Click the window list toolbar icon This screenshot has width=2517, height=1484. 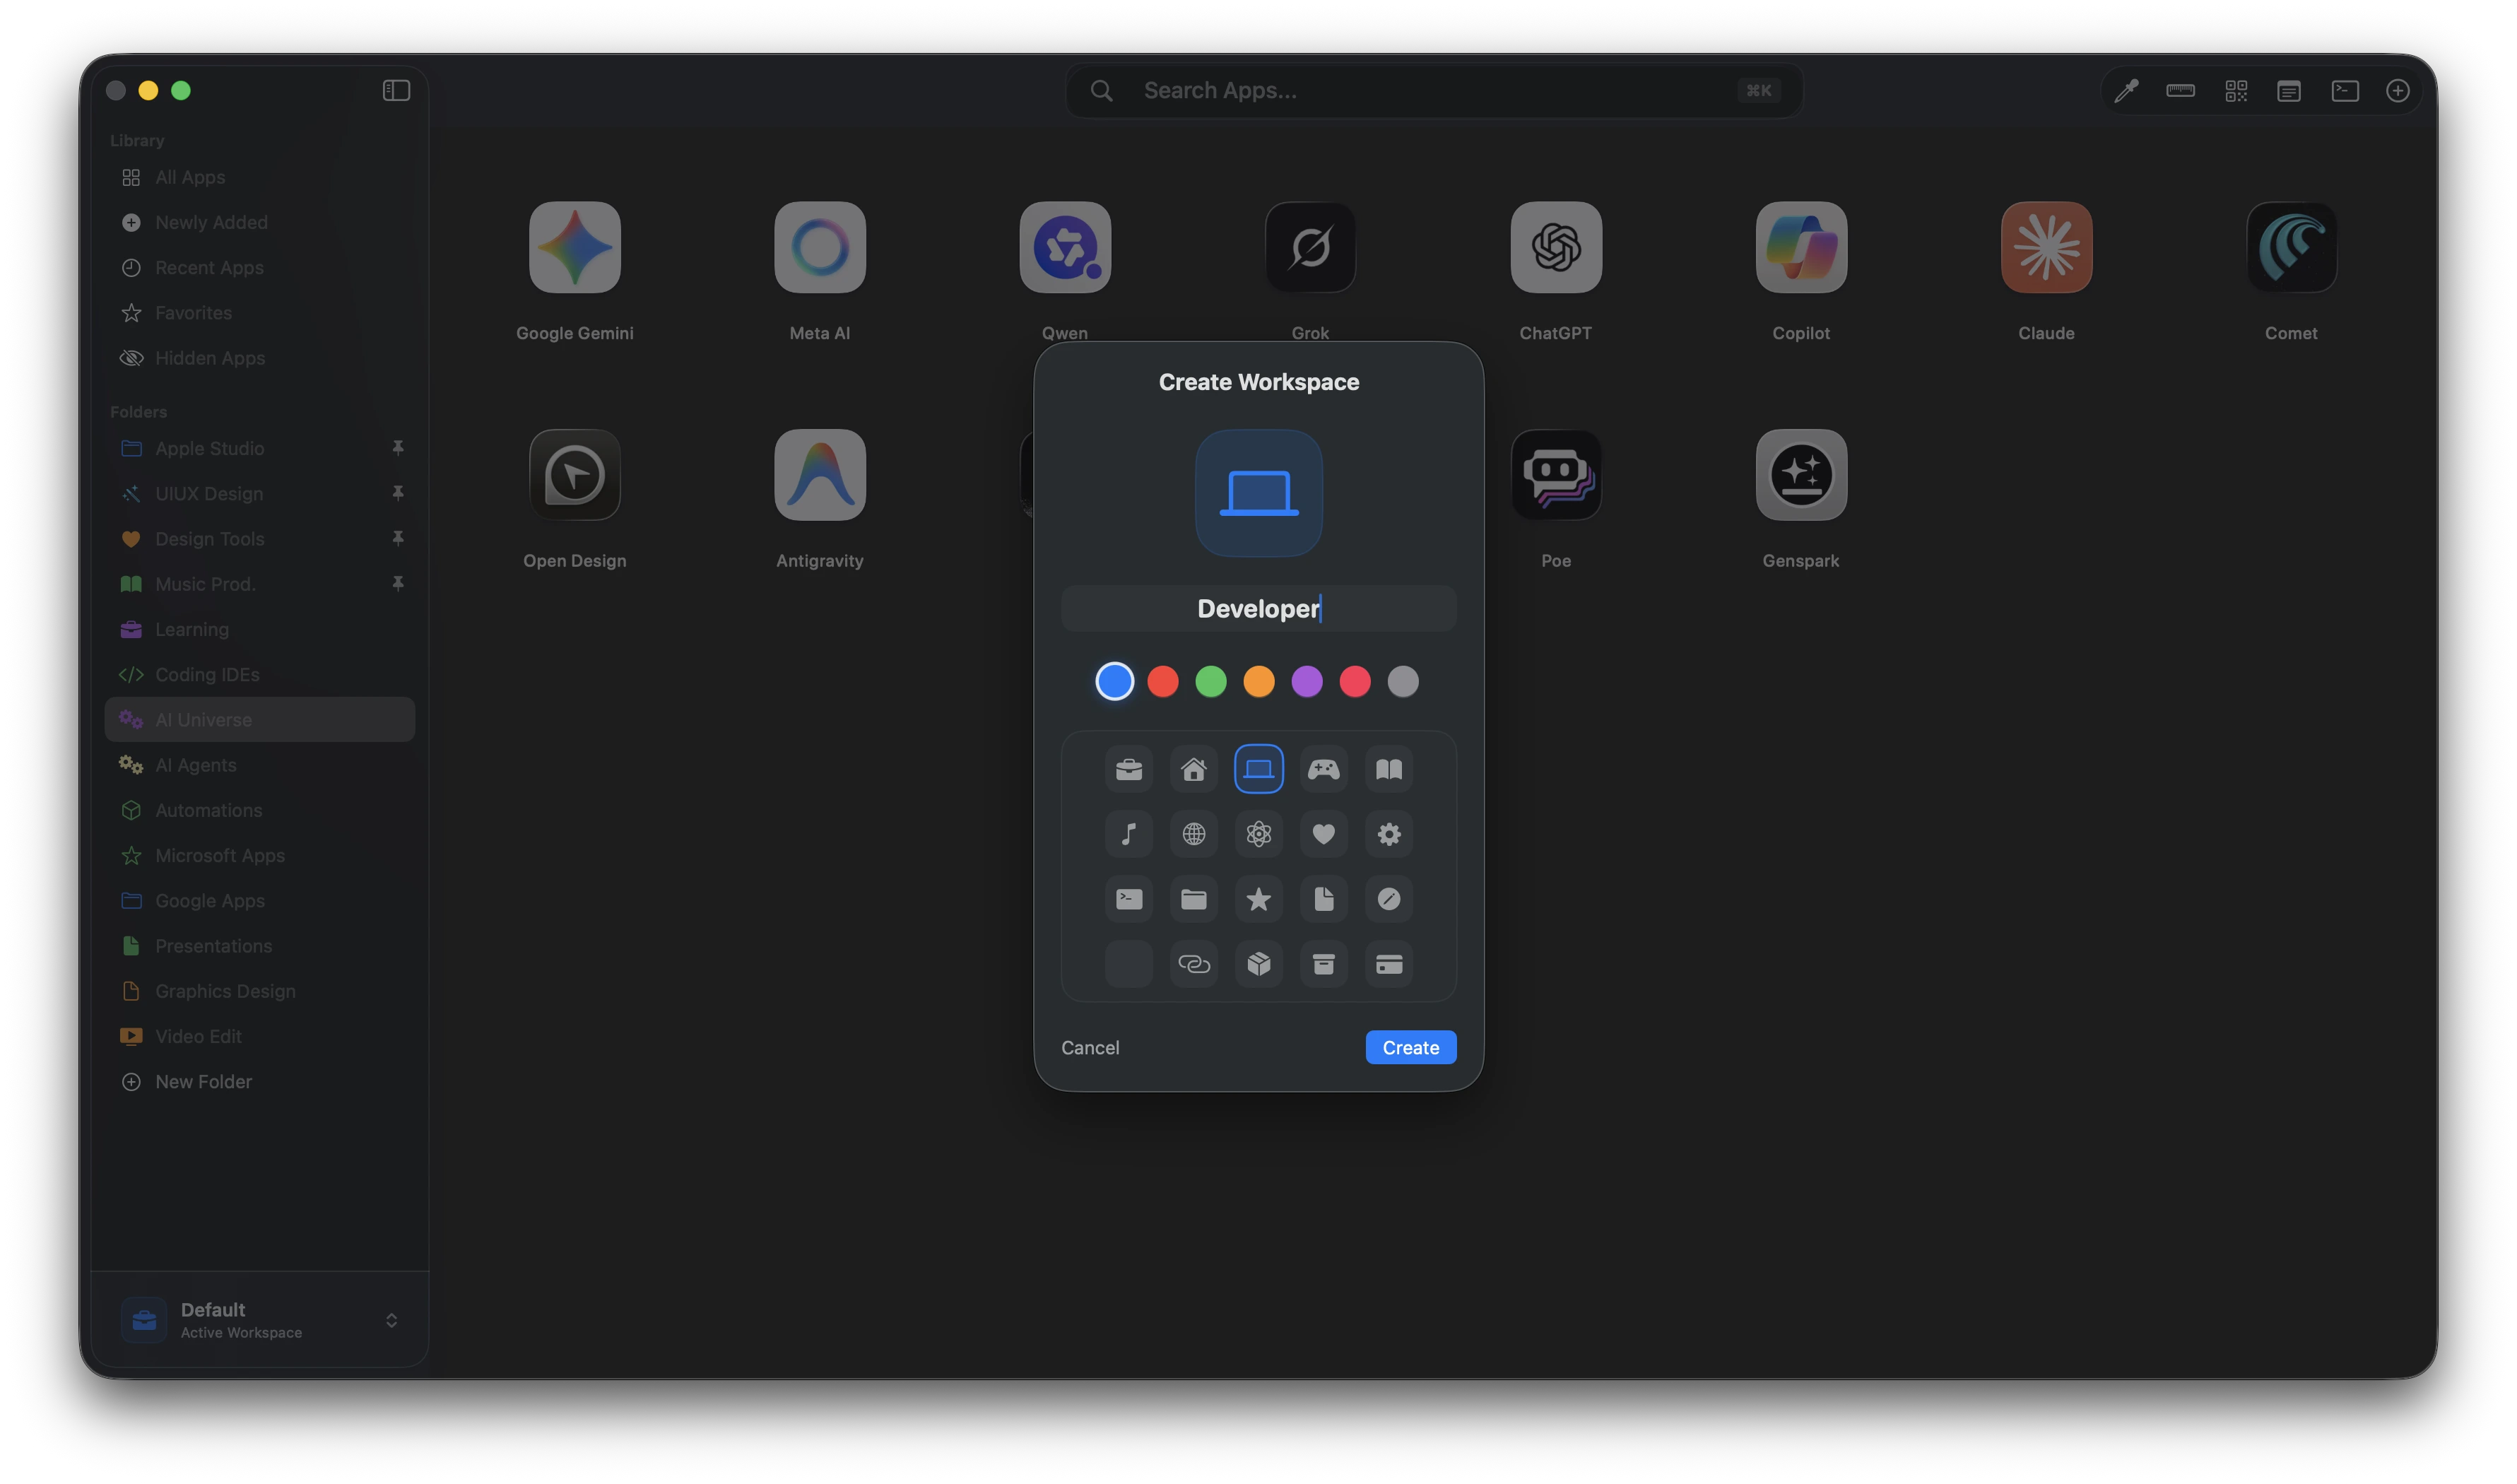point(2289,91)
